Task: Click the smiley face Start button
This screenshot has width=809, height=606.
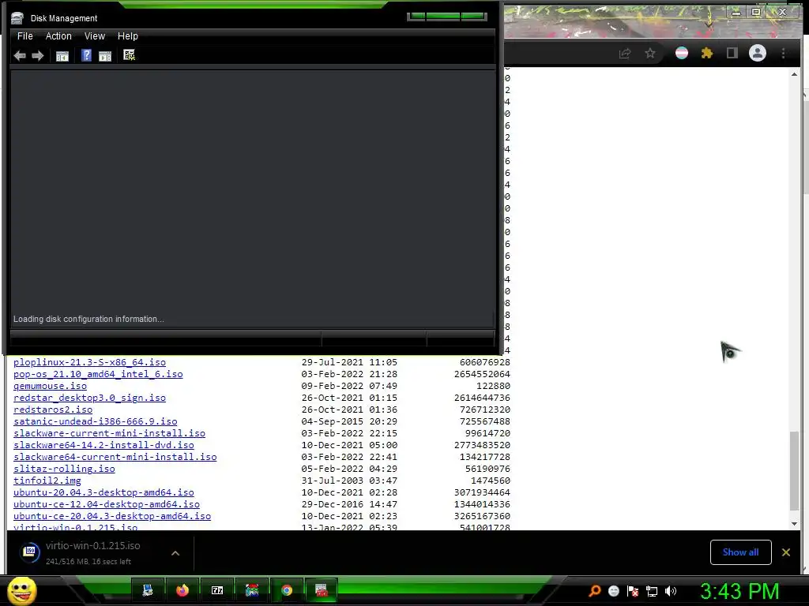Action: point(21,590)
